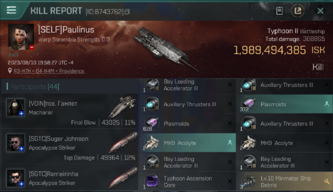Click the person icon on Plasmoids 372
The width and height of the screenshot is (333, 192).
click(327, 104)
